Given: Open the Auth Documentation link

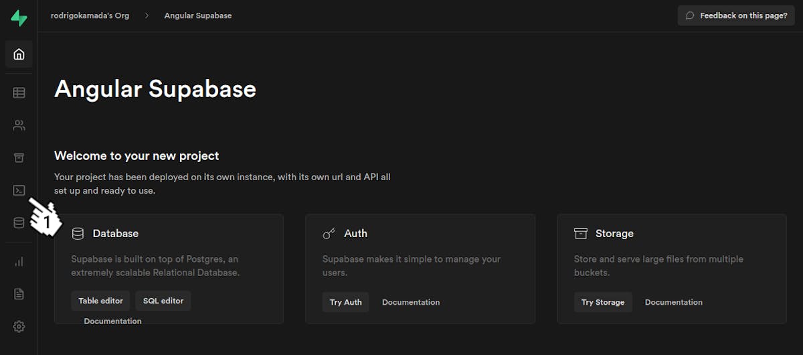Looking at the screenshot, I should click(x=411, y=302).
